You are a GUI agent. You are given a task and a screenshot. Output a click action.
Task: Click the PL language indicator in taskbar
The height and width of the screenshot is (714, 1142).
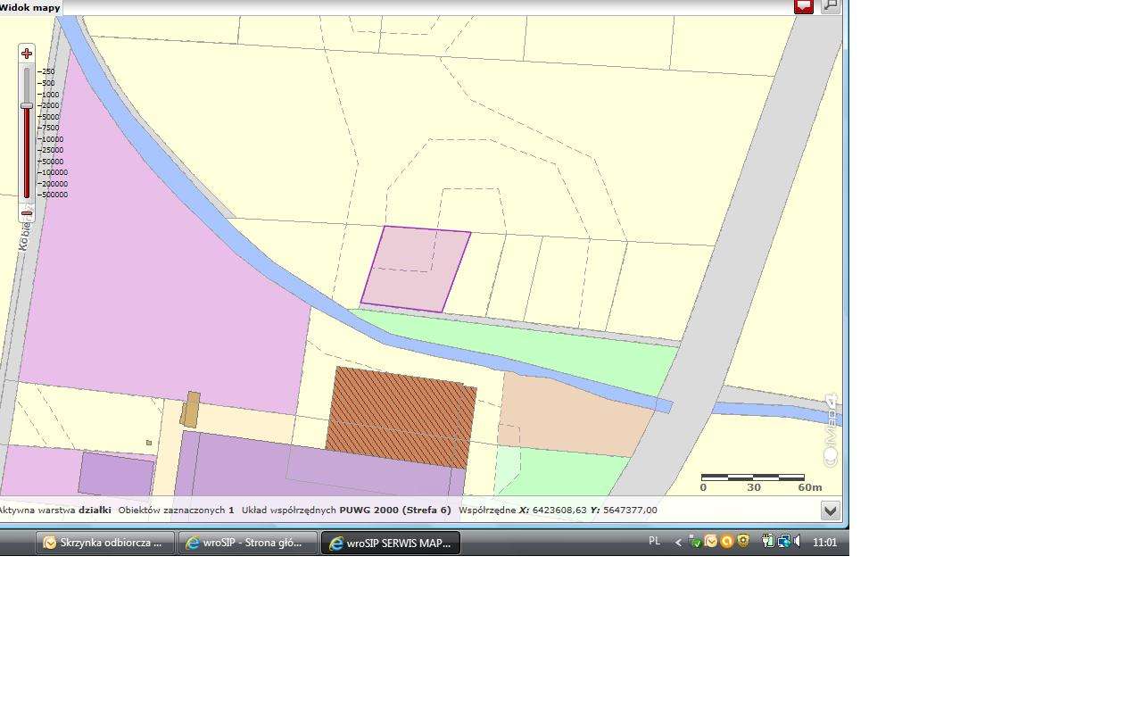(x=655, y=542)
